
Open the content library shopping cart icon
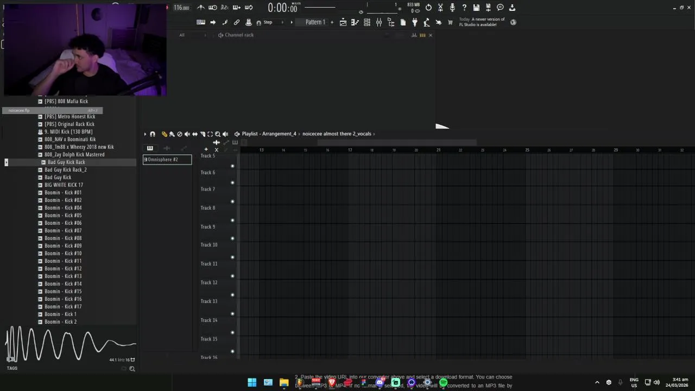click(450, 22)
